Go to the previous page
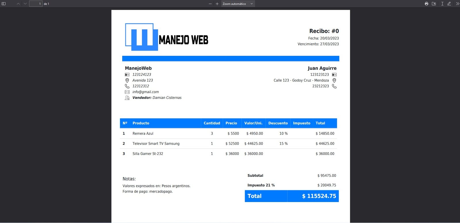460x223 pixels. point(18,4)
